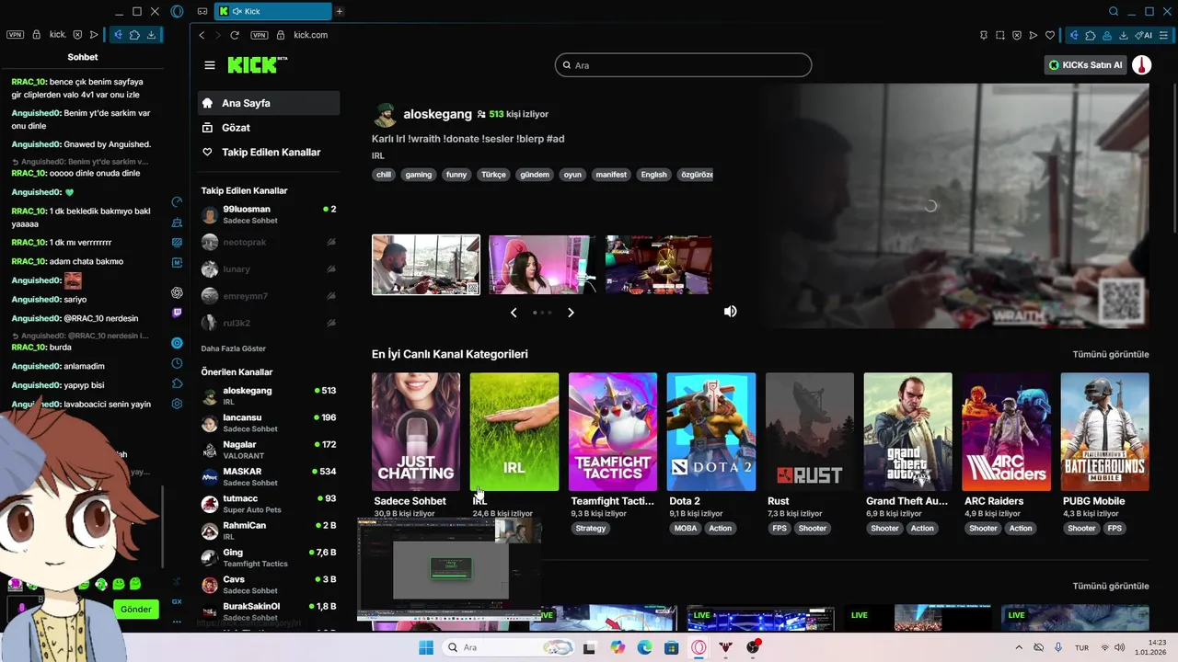Open the Dota 2 category card

(x=711, y=431)
